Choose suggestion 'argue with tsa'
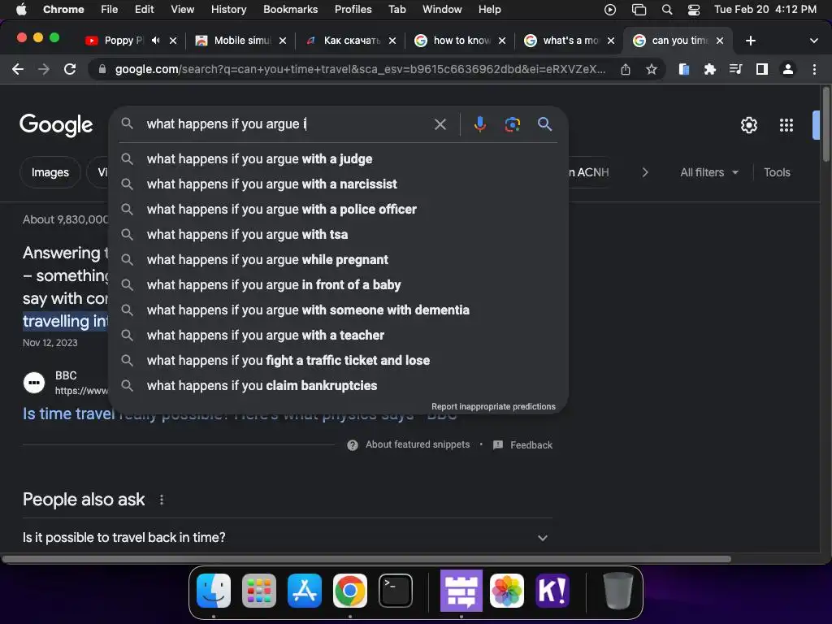This screenshot has height=624, width=832. (338, 235)
